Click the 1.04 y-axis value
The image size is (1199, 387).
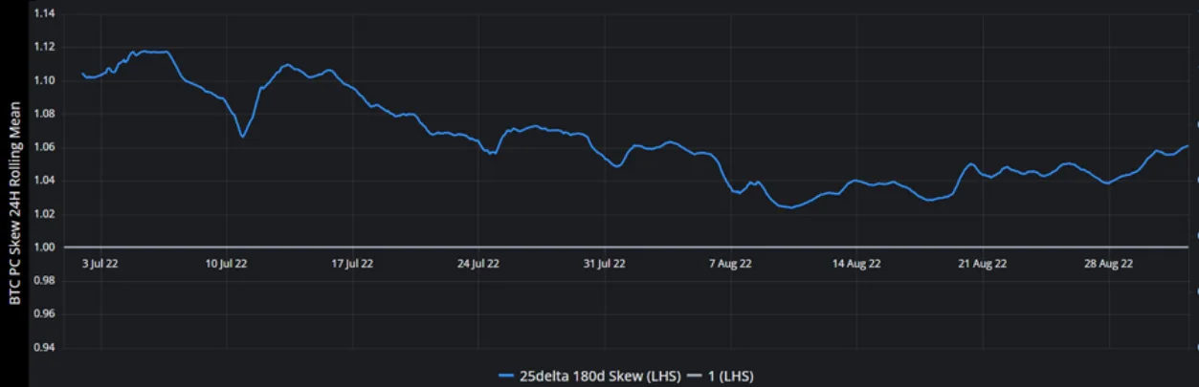[x=44, y=181]
